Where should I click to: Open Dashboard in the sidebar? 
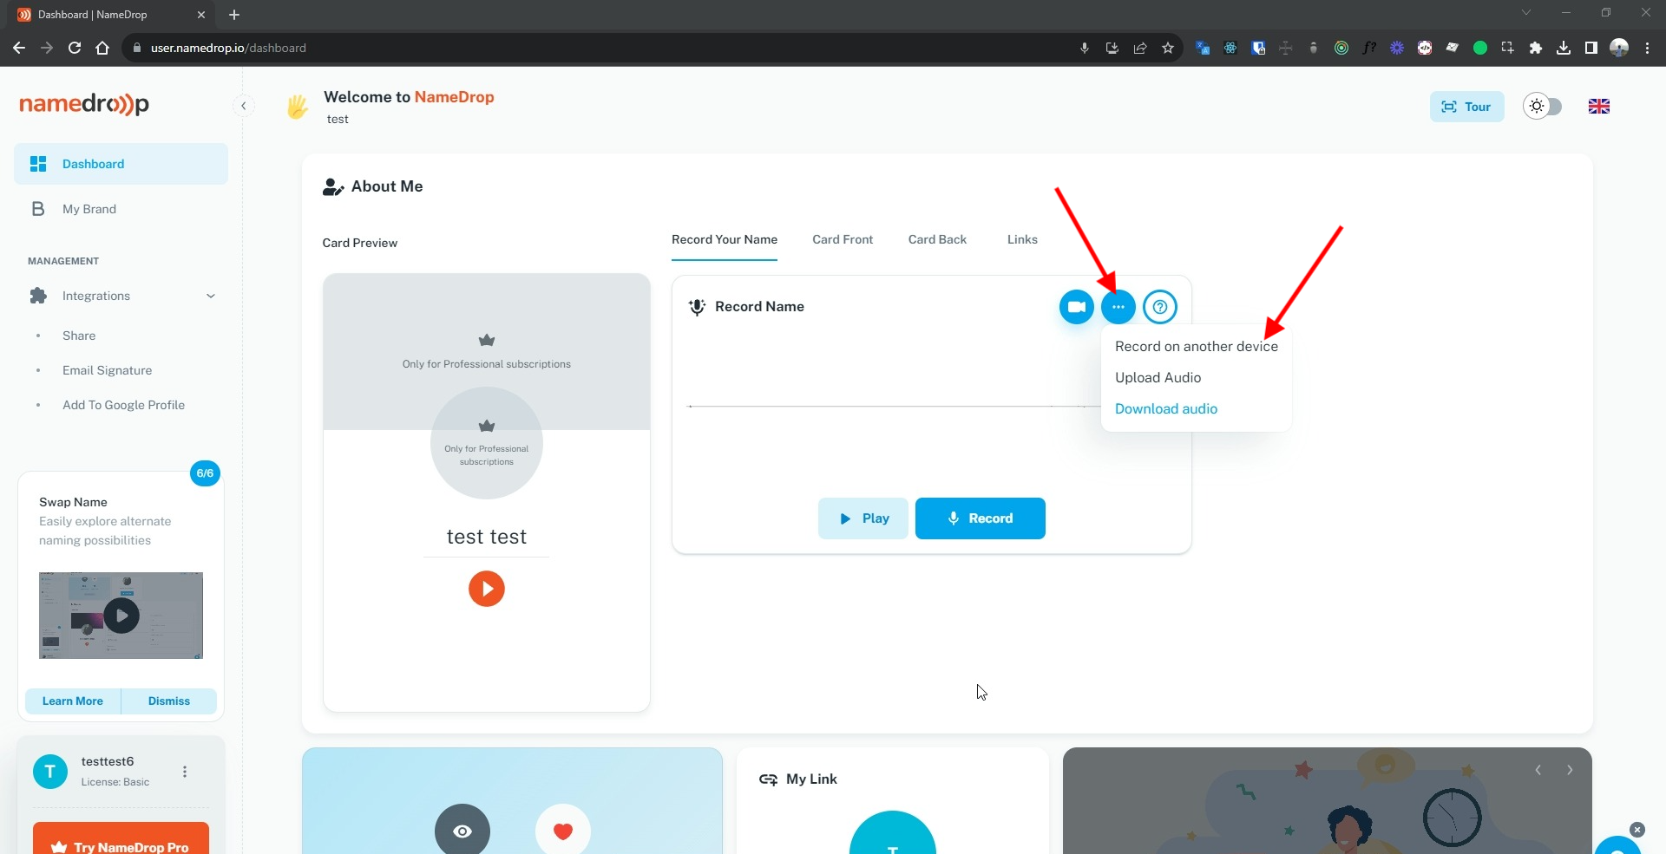point(121,164)
